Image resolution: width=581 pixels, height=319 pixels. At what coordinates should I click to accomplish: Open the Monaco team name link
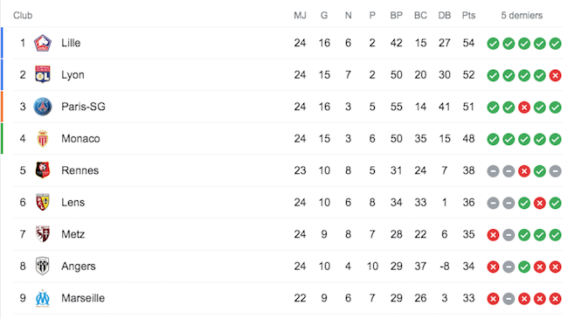pyautogui.click(x=80, y=139)
